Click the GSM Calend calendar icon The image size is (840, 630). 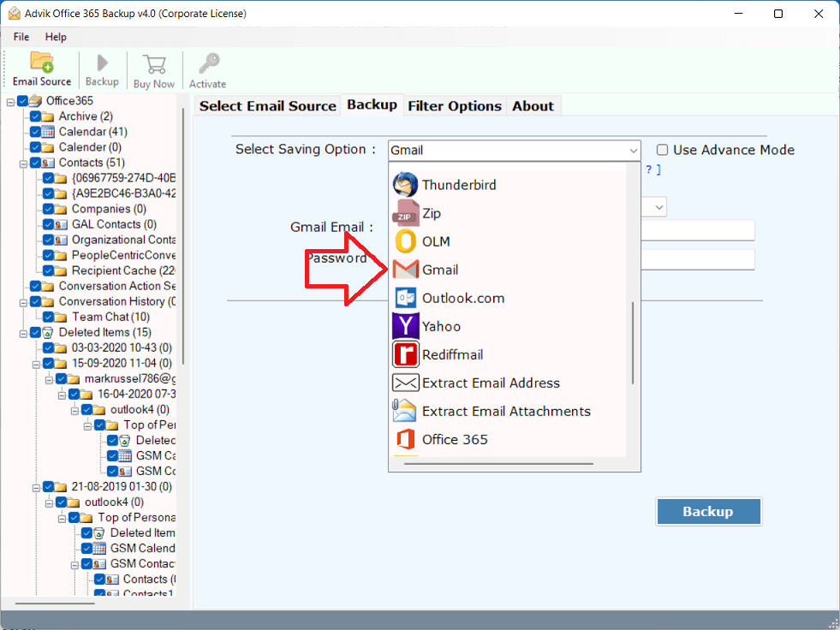99,549
